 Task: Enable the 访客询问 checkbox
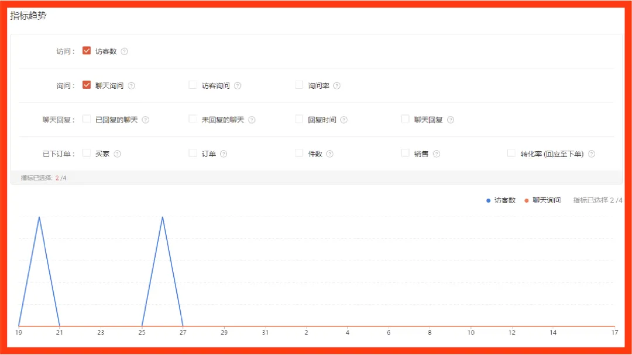(x=193, y=85)
